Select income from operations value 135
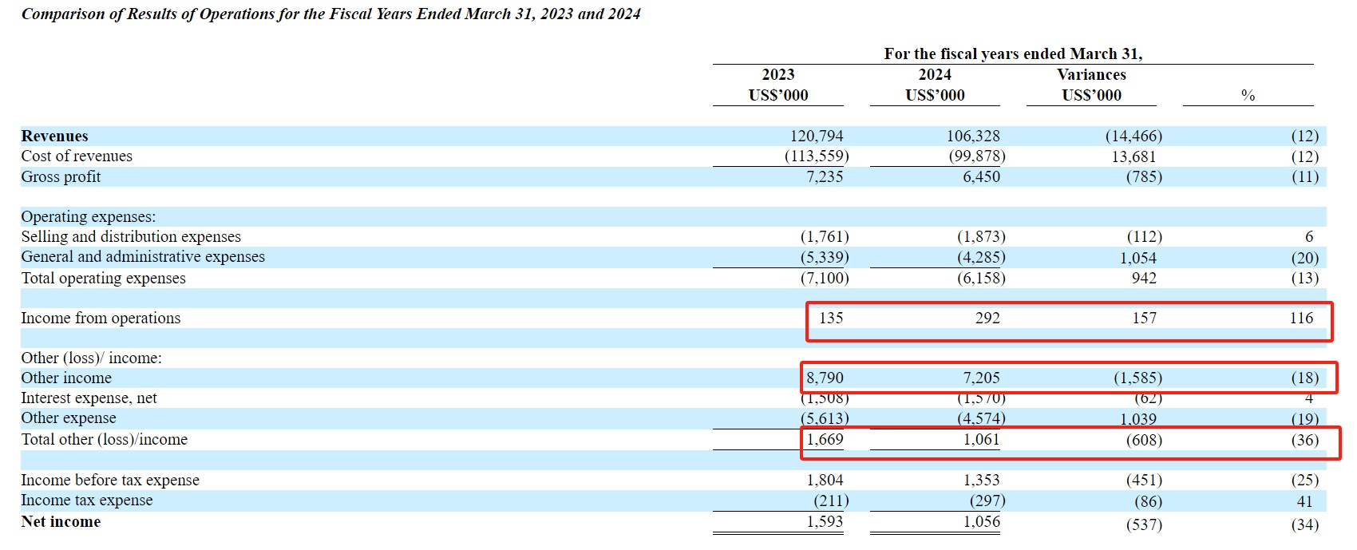Image resolution: width=1357 pixels, height=550 pixels. coord(831,318)
